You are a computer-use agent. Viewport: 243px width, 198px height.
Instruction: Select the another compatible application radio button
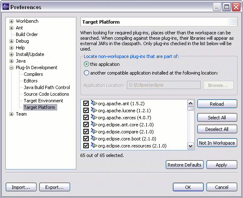tap(86, 73)
